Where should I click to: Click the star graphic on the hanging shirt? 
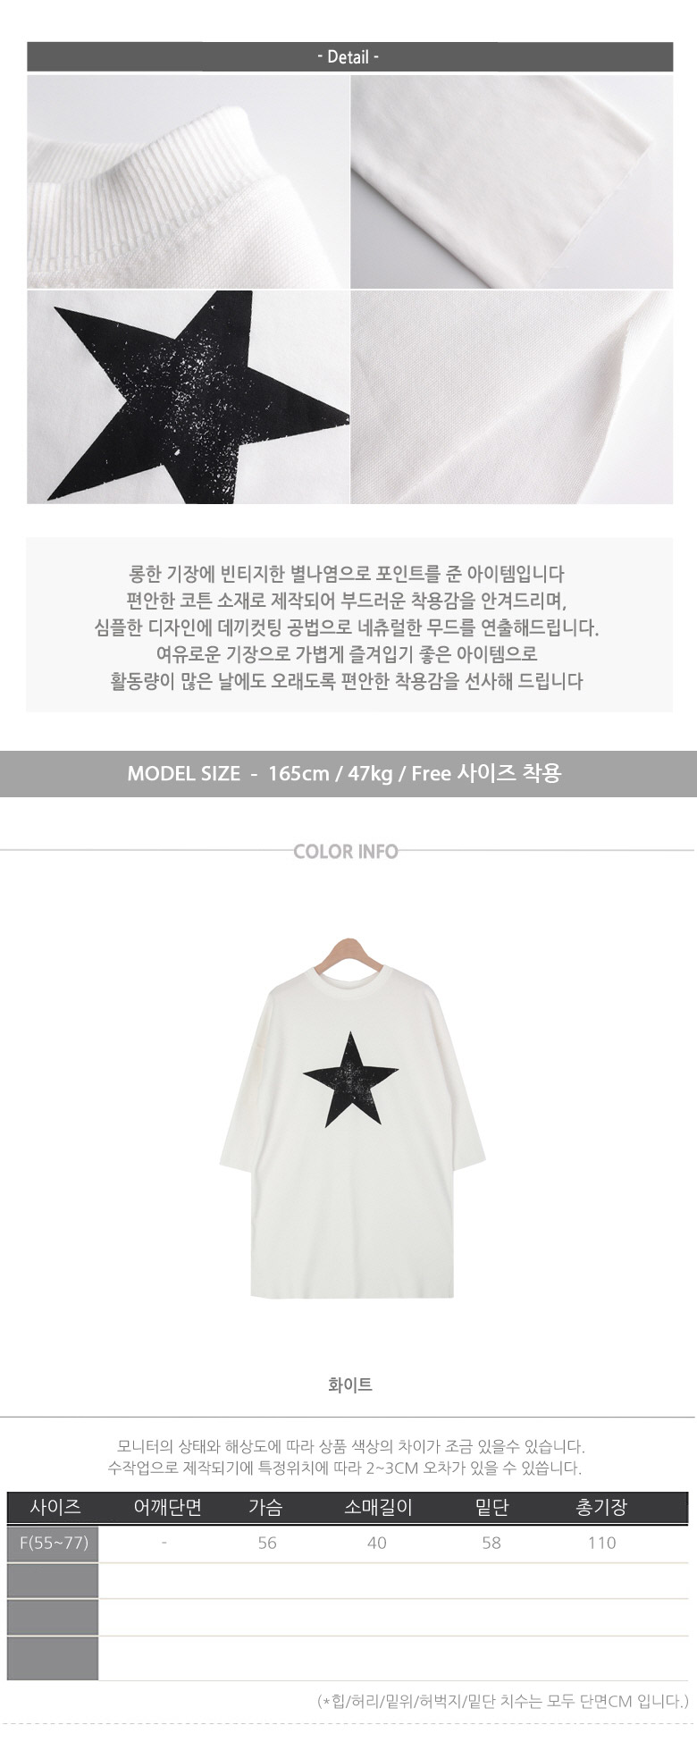[x=350, y=1079]
